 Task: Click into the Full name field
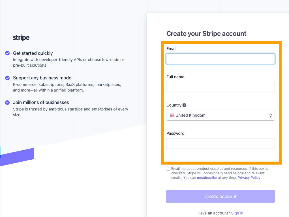(x=220, y=87)
